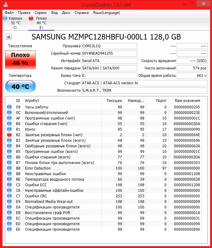Open the Сервис menu
The height and width of the screenshot is (248, 212).
41,13
